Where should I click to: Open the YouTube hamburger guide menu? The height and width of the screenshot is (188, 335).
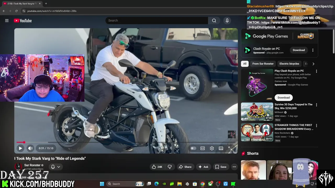click(7, 21)
